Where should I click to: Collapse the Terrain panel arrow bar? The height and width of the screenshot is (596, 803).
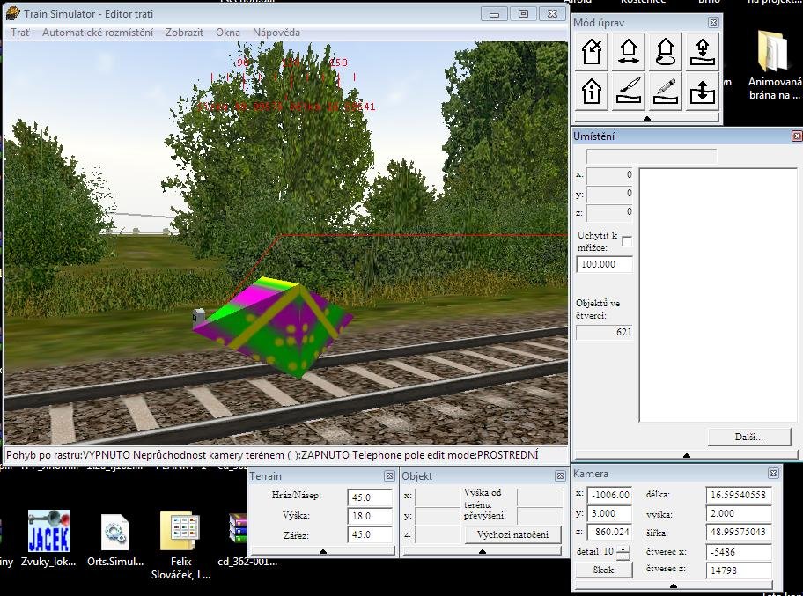tap(323, 551)
